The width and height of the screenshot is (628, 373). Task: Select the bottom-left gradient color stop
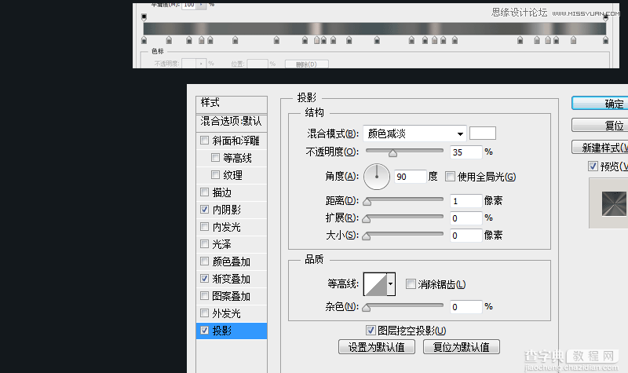144,39
